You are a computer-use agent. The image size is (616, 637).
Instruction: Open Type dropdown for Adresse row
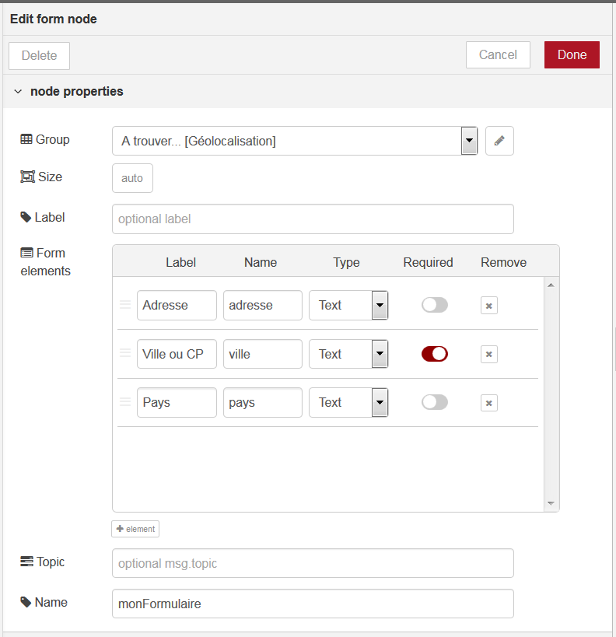(x=348, y=305)
